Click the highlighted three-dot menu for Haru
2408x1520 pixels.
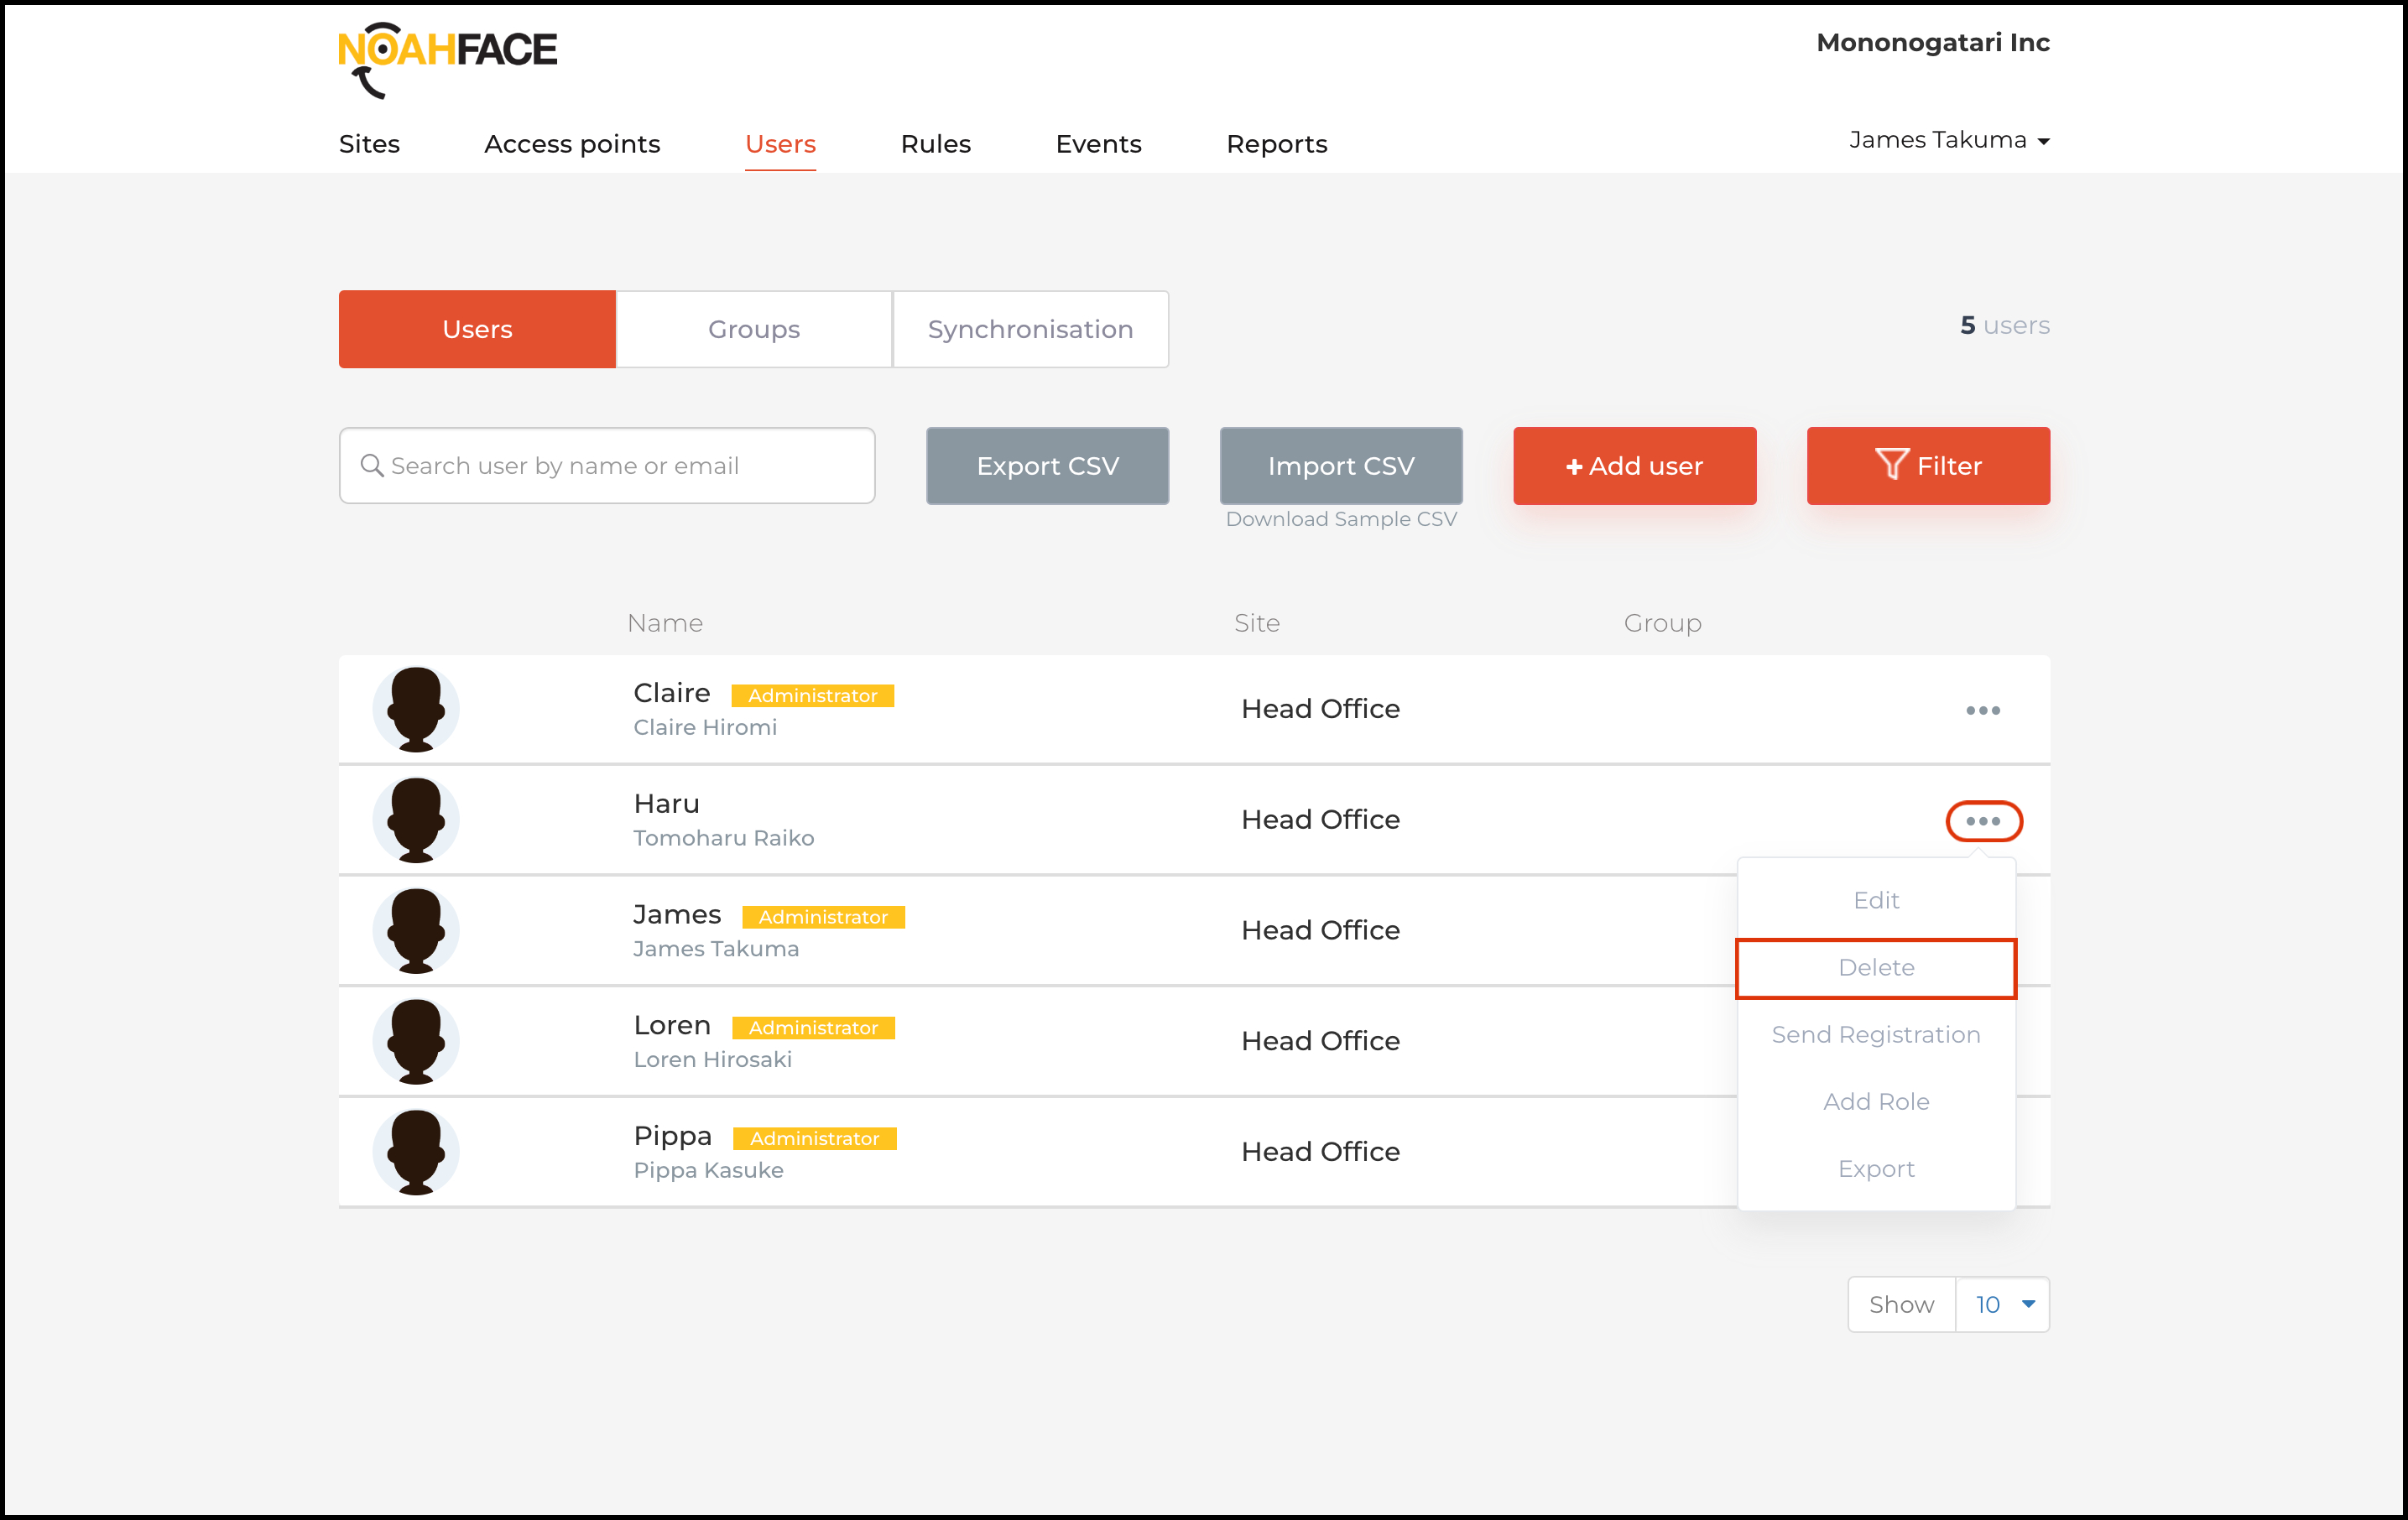coord(1983,821)
